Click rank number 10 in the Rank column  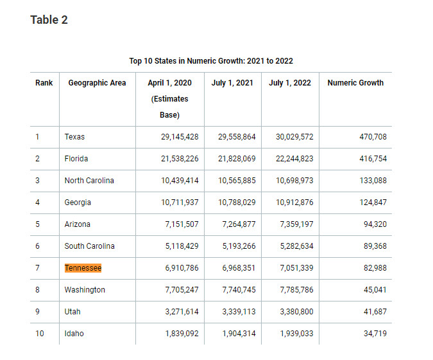click(x=40, y=334)
